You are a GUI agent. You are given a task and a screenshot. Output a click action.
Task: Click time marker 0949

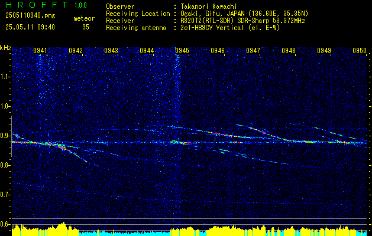point(324,51)
